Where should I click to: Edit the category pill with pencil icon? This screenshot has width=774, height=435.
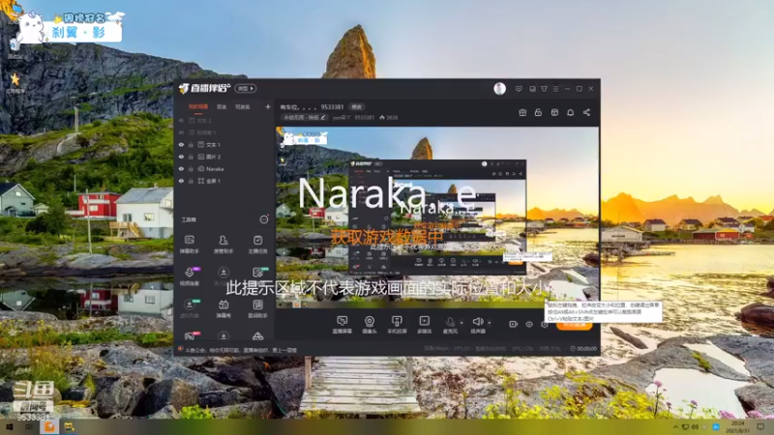point(304,117)
